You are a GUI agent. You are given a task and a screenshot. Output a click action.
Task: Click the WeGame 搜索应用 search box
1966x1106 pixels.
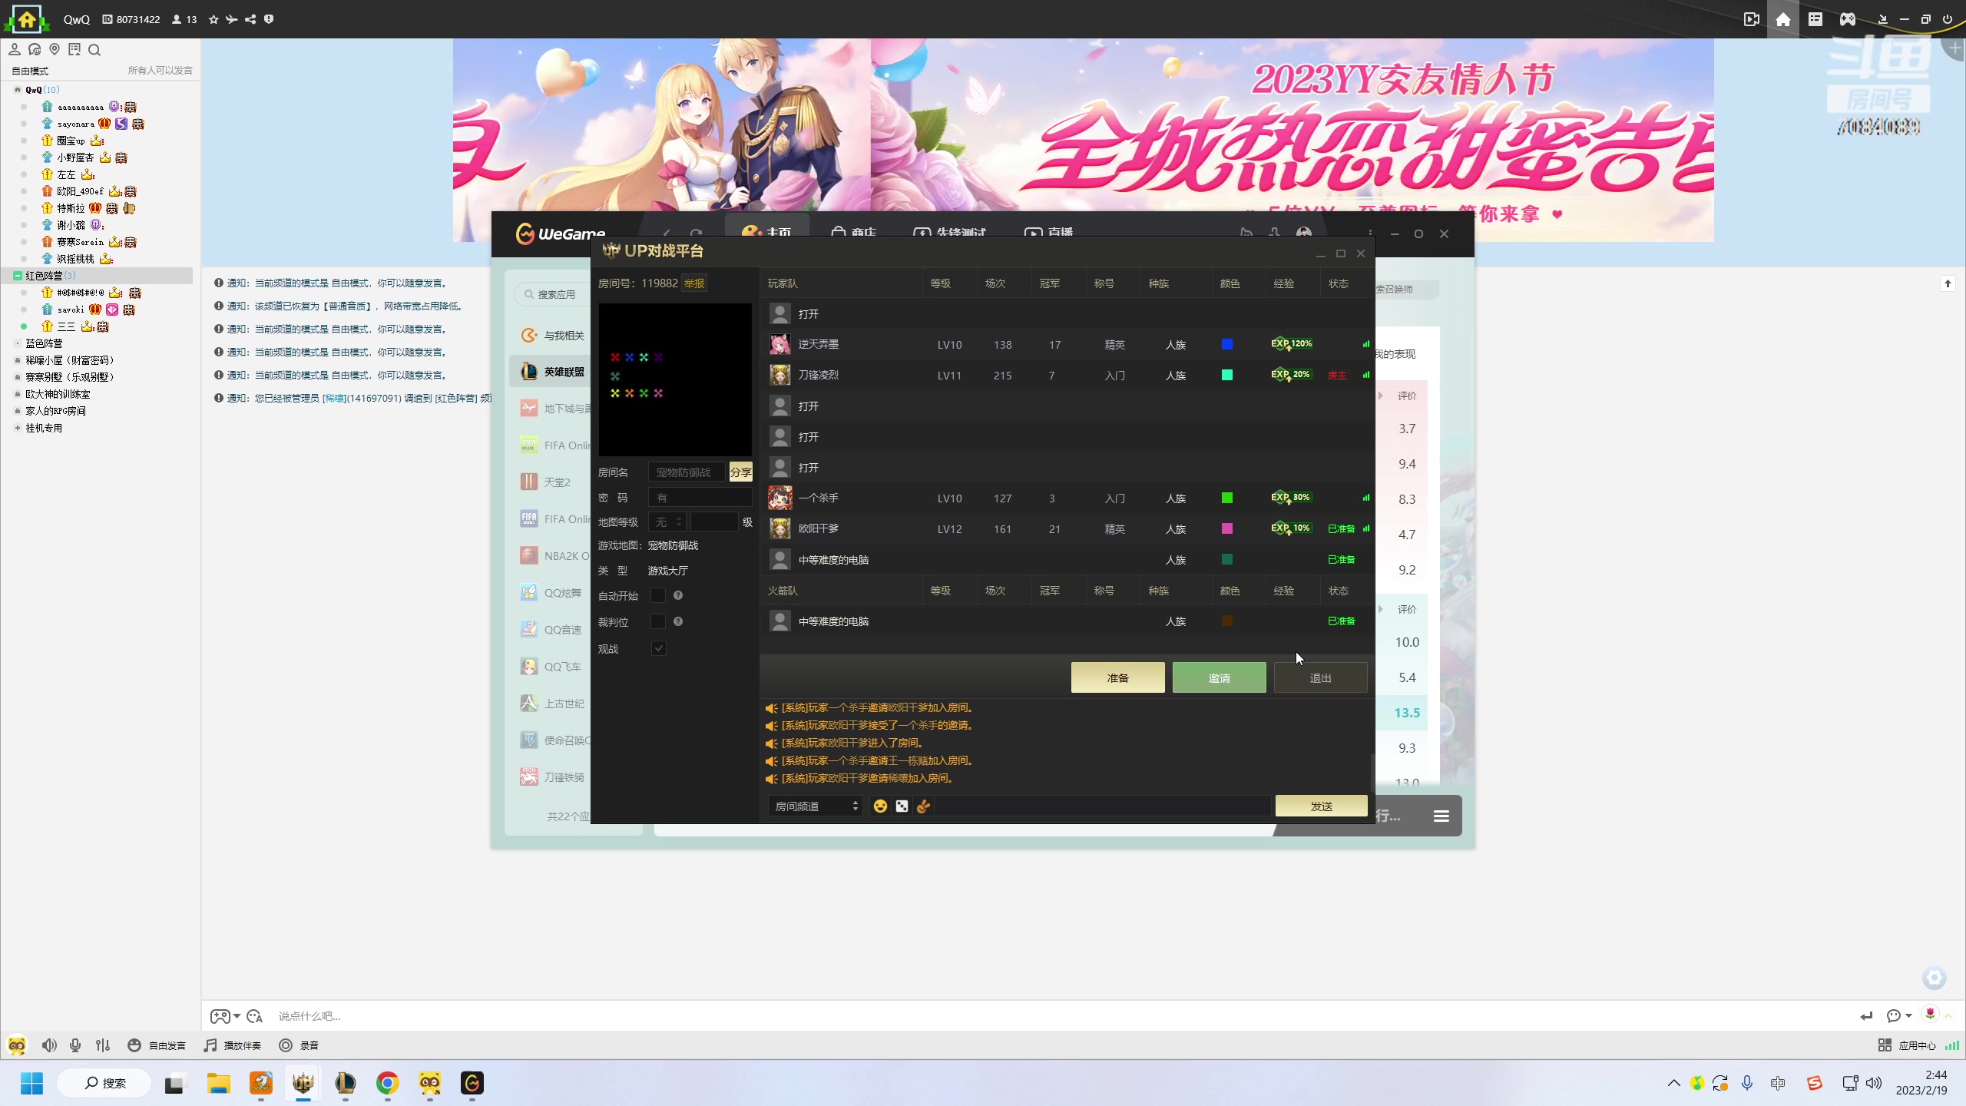click(551, 294)
